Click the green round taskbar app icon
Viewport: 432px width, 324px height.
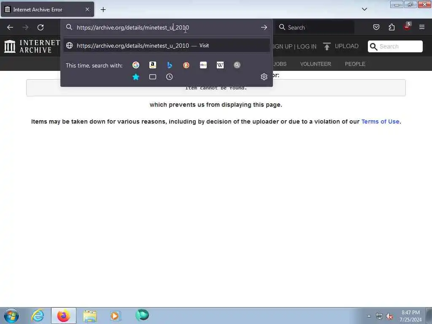point(142,315)
